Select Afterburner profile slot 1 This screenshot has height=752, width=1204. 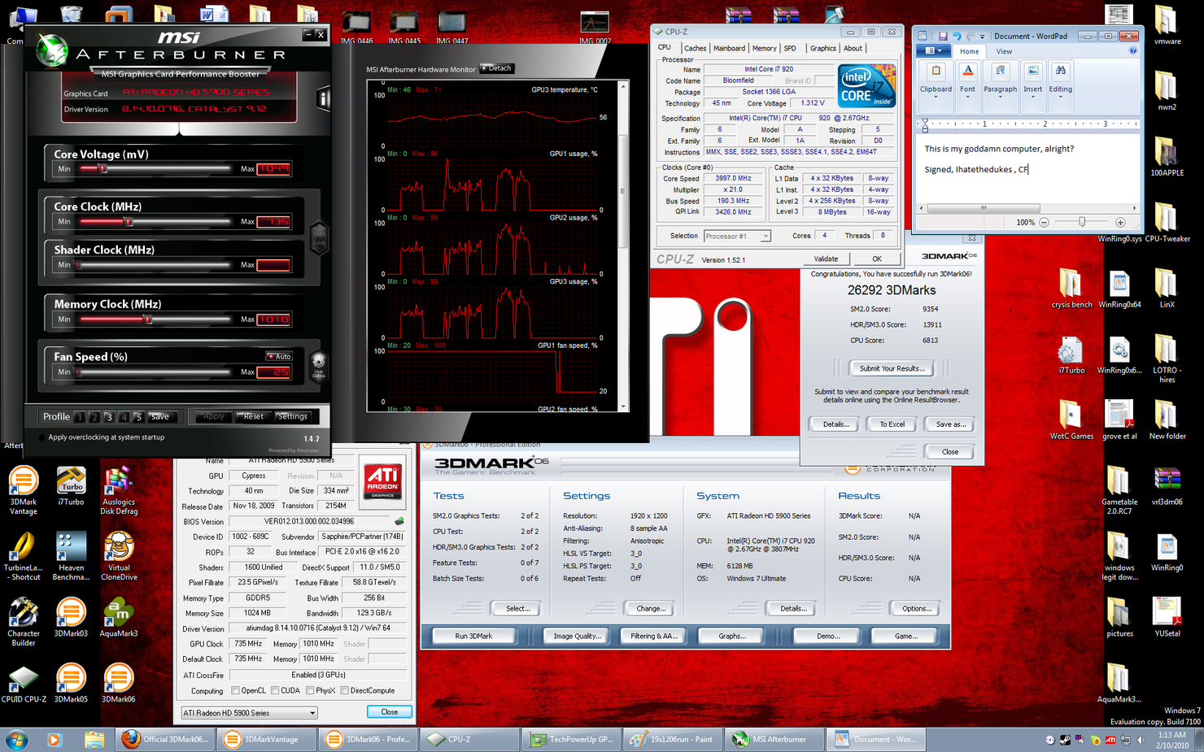[x=80, y=417]
